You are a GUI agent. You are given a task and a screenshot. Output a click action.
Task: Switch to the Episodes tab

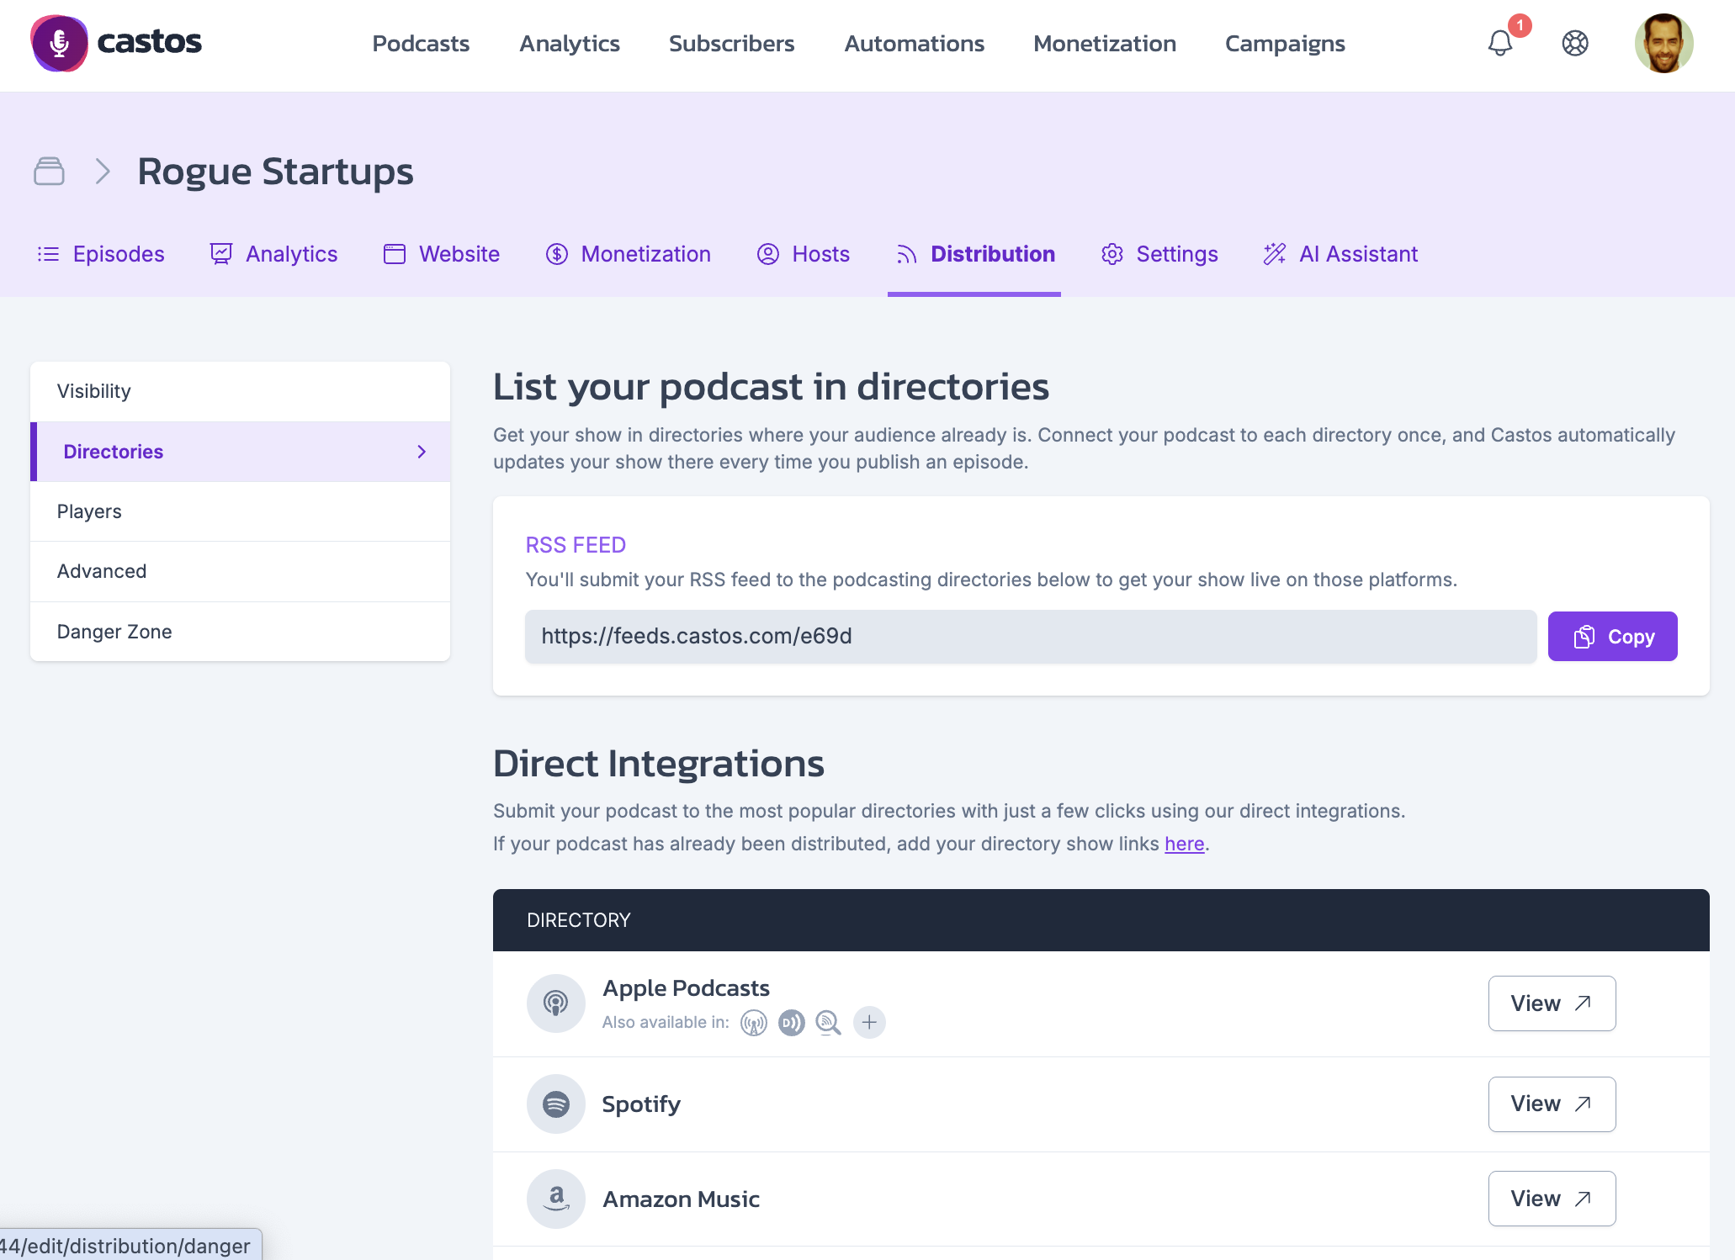[x=101, y=254]
